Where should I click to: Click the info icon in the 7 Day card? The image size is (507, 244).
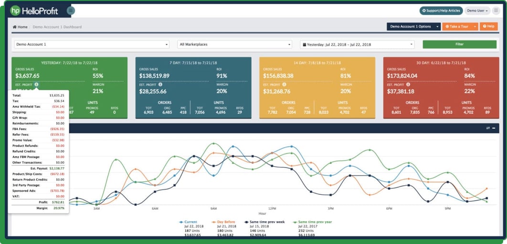pyautogui.click(x=160, y=84)
